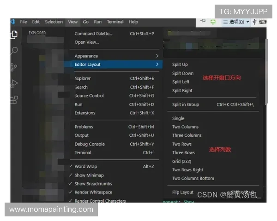Click the pin icon in top toolbar
The image size is (277, 221).
click(202, 21)
